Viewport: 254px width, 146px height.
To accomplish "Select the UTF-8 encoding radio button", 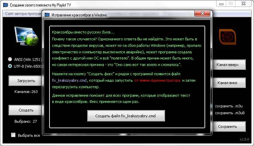I will click(10, 66).
